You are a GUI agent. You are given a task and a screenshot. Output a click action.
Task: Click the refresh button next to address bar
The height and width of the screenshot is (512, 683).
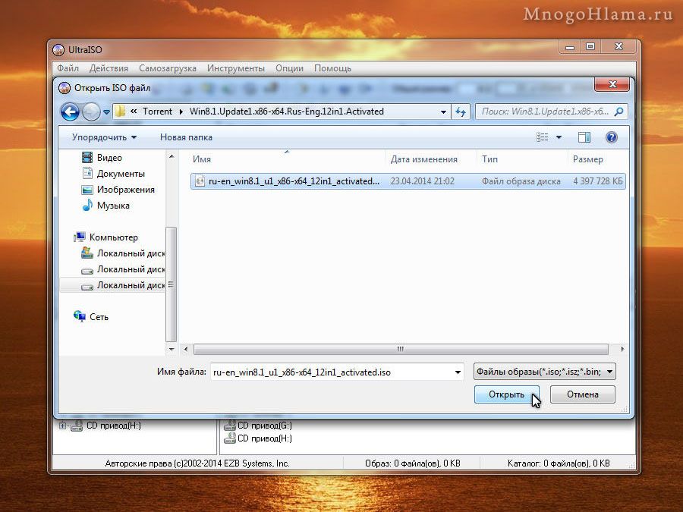[x=461, y=112]
